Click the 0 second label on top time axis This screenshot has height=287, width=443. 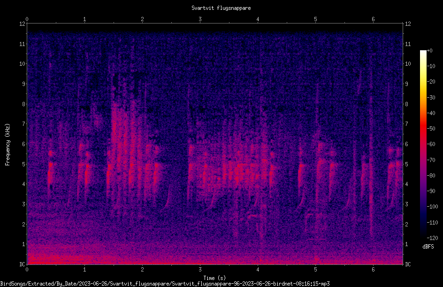pos(27,19)
